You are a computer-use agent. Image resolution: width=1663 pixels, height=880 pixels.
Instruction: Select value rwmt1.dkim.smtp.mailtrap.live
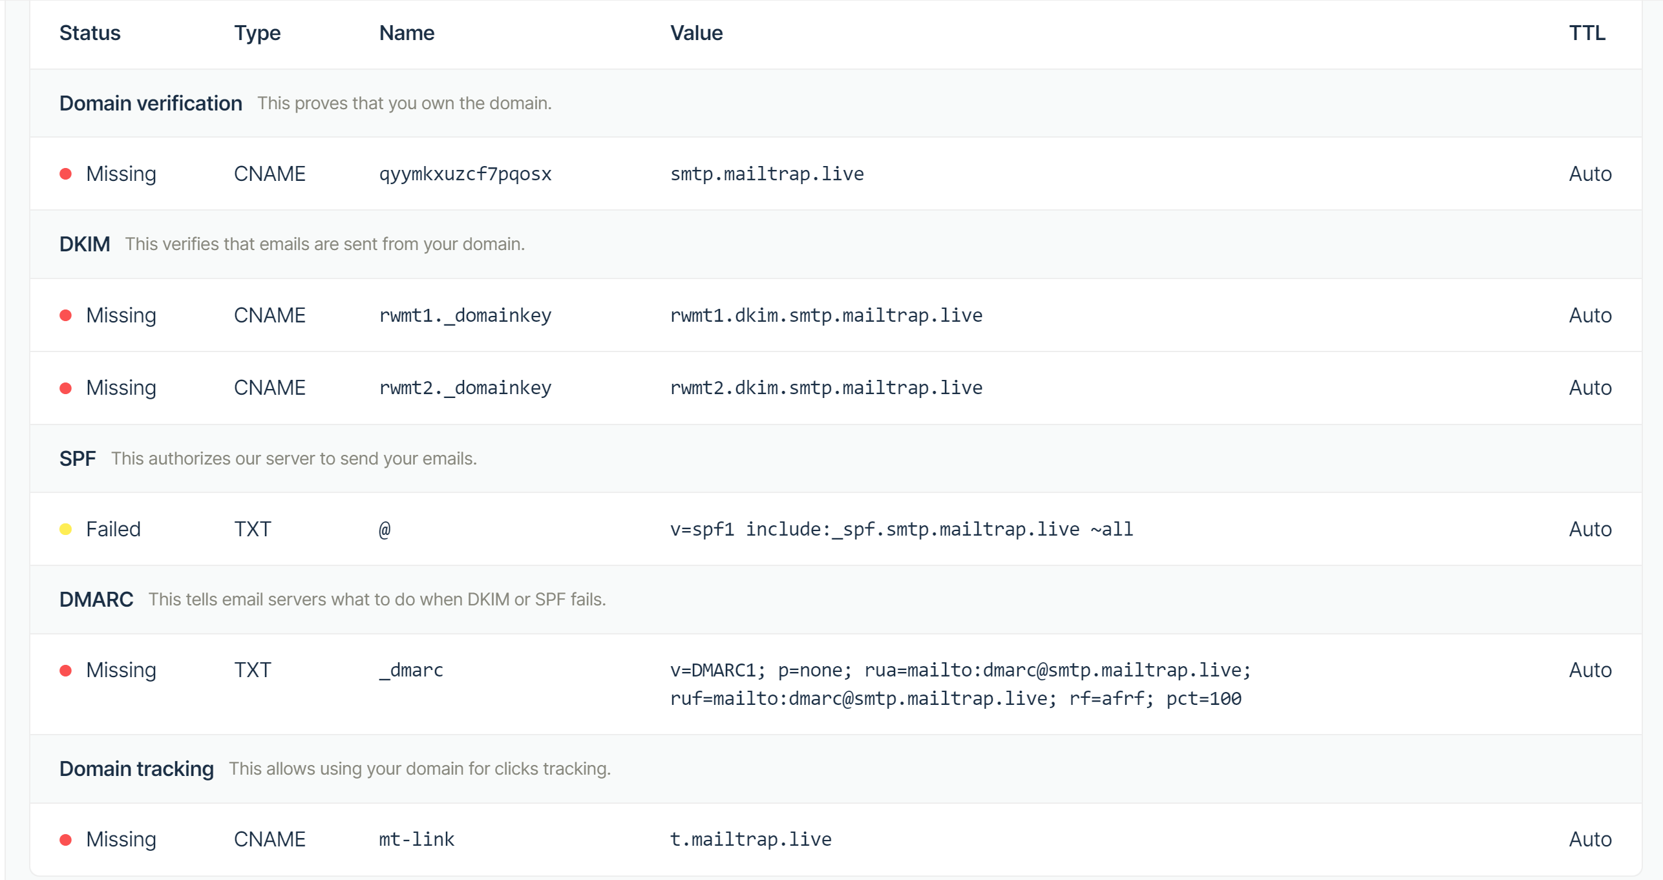click(x=827, y=315)
